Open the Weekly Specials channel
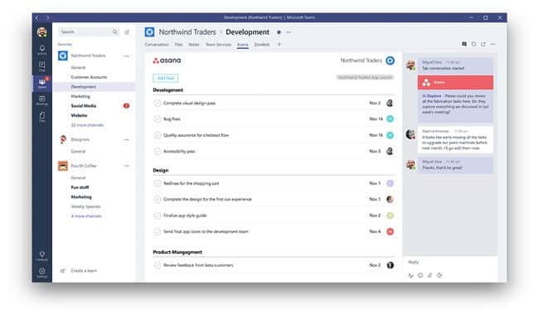 [85, 206]
